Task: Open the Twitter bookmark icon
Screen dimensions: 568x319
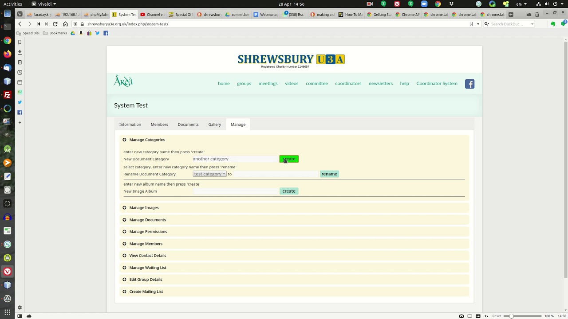Action: 97,33
